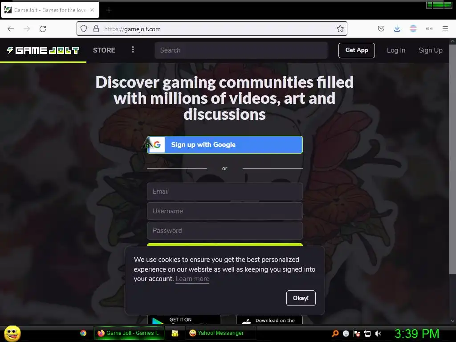The height and width of the screenshot is (342, 456).
Task: Reload the Game Jolt page
Action: pyautogui.click(x=43, y=29)
